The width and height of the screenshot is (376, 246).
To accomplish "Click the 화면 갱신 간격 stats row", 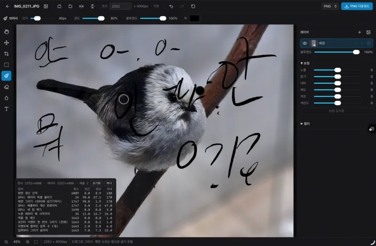I will point(65,193).
